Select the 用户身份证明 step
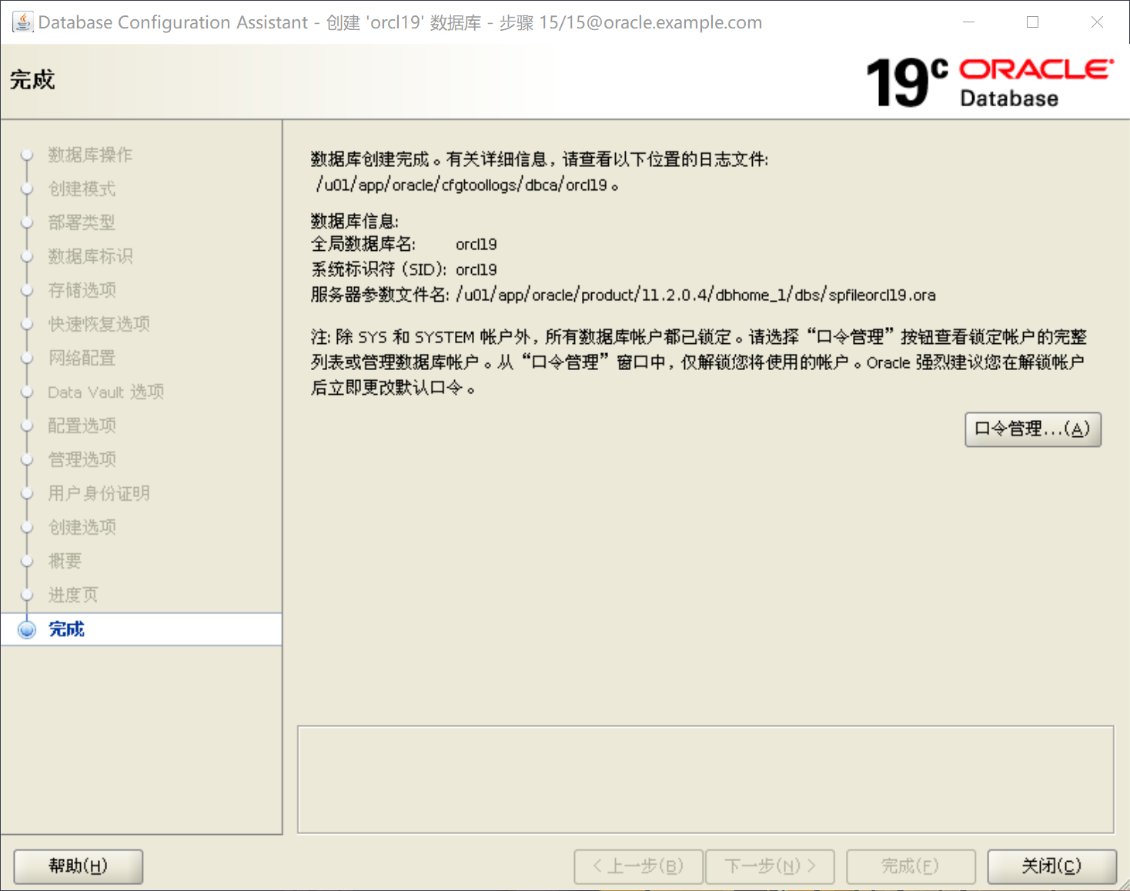Viewport: 1130px width, 891px height. point(99,493)
